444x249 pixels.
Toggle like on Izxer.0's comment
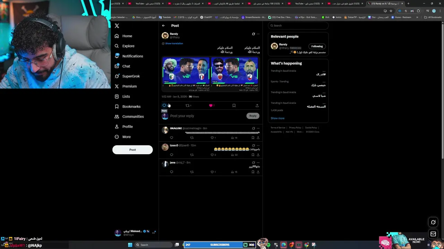[212, 155]
